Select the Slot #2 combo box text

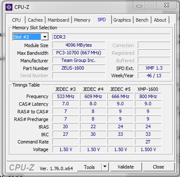pos(27,37)
